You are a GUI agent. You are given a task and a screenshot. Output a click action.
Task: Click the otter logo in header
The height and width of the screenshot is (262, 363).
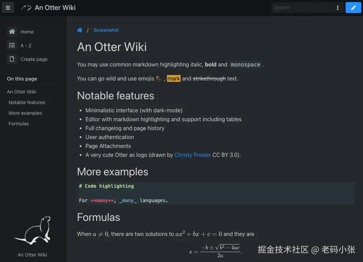coord(26,8)
